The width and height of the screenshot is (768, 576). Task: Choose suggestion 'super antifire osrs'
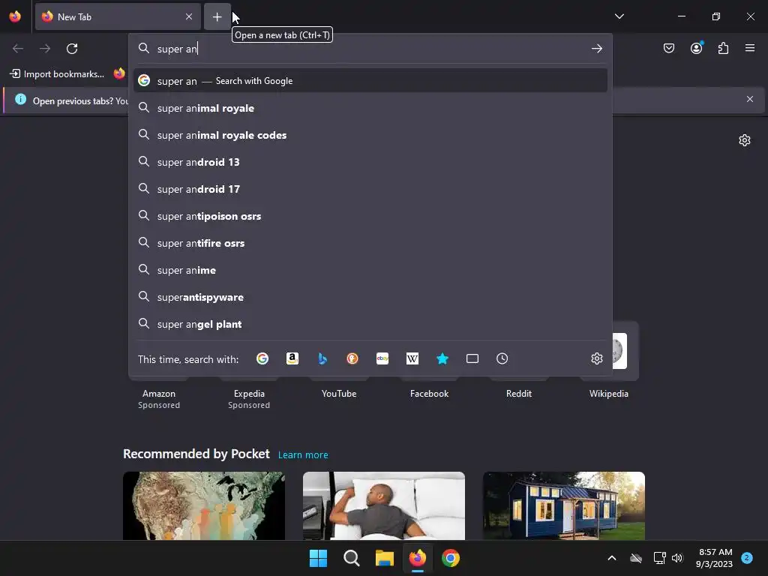(x=370, y=243)
